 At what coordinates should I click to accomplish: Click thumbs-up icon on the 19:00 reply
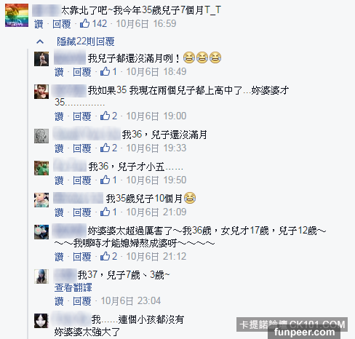coord(105,116)
